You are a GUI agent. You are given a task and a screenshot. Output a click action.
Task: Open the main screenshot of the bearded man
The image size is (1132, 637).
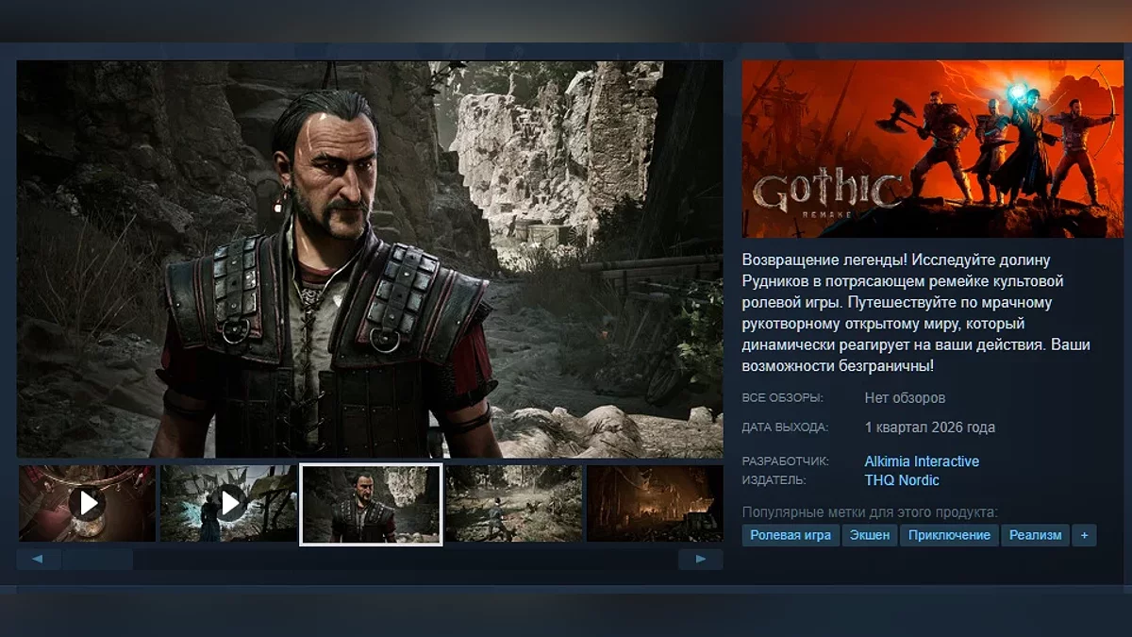click(370, 260)
